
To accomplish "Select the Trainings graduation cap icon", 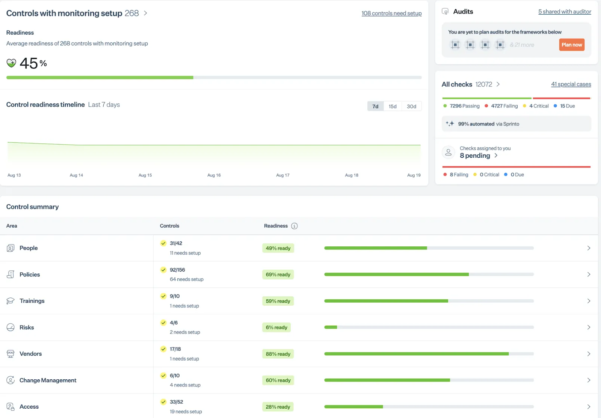I will click(11, 301).
